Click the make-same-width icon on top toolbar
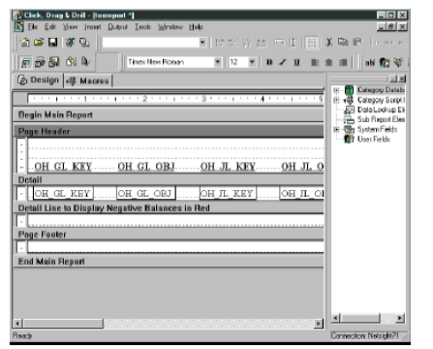This screenshot has width=433, height=349. [x=279, y=43]
